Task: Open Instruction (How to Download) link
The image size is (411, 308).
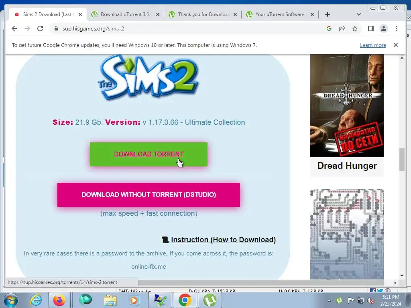Action: pyautogui.click(x=219, y=240)
